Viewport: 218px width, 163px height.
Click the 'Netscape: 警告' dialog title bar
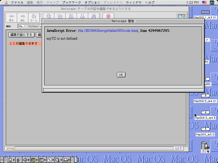[123, 21]
